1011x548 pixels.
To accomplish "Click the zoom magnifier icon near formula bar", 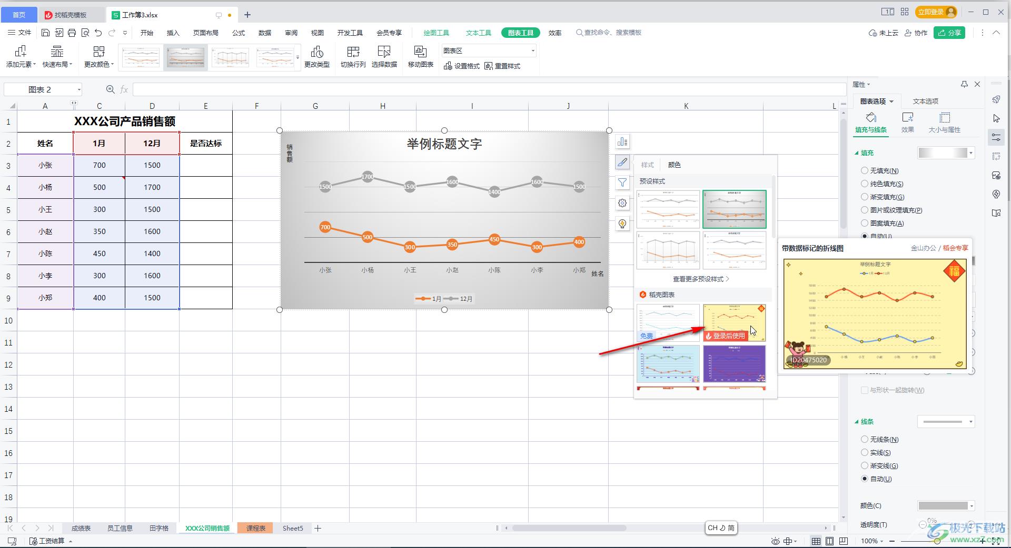I will pyautogui.click(x=110, y=89).
